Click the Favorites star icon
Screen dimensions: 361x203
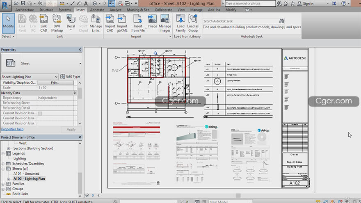tap(292, 3)
